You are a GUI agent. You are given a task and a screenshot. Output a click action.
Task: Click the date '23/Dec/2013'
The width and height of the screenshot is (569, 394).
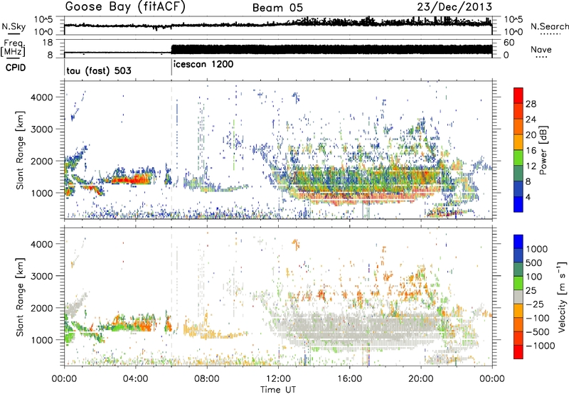[x=454, y=7]
